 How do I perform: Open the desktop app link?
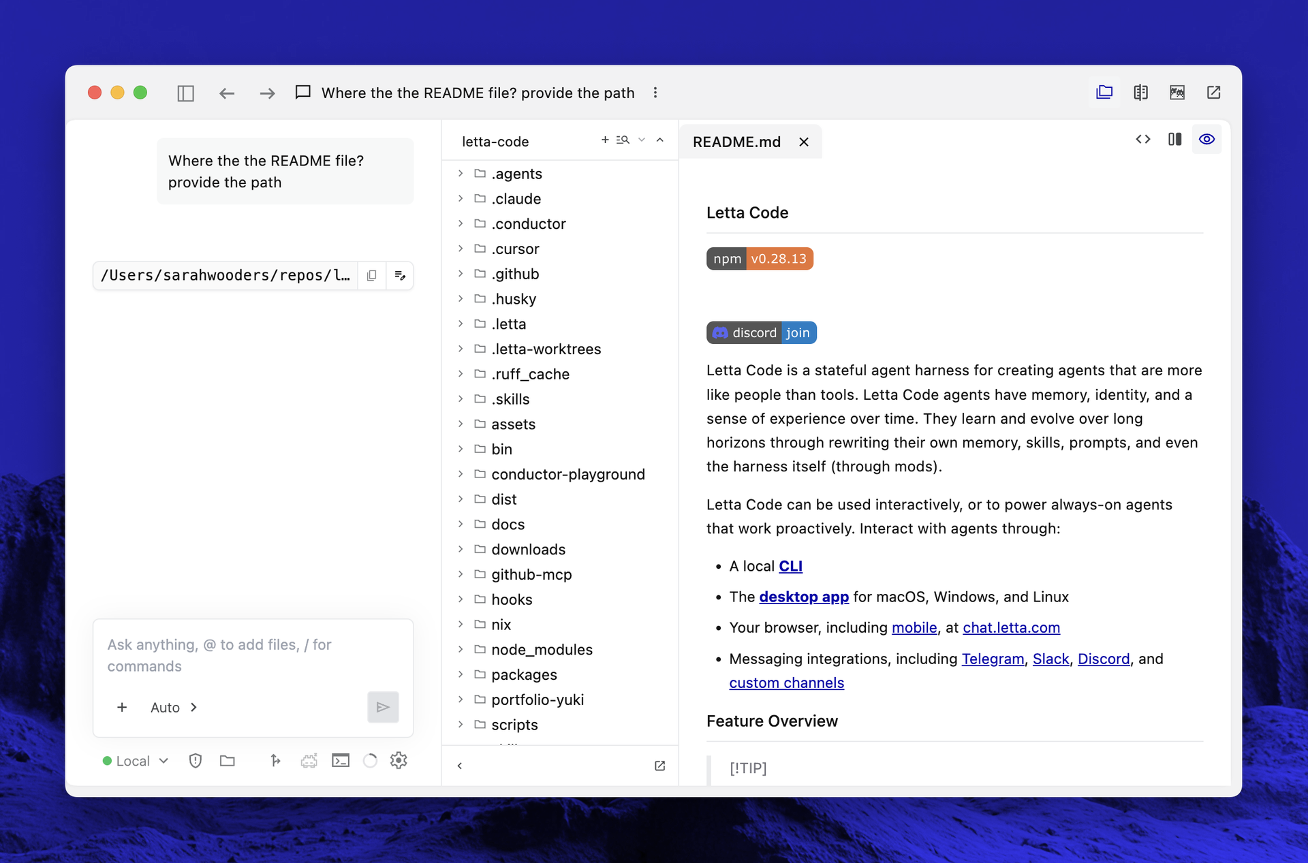[x=804, y=597]
